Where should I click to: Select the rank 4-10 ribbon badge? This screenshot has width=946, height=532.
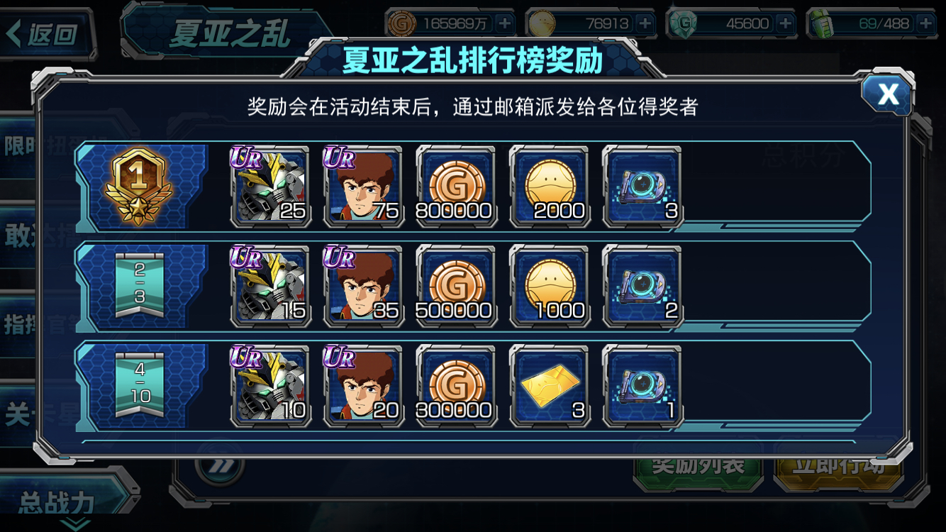(x=140, y=387)
